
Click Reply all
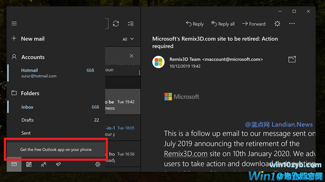pyautogui.click(x=223, y=24)
